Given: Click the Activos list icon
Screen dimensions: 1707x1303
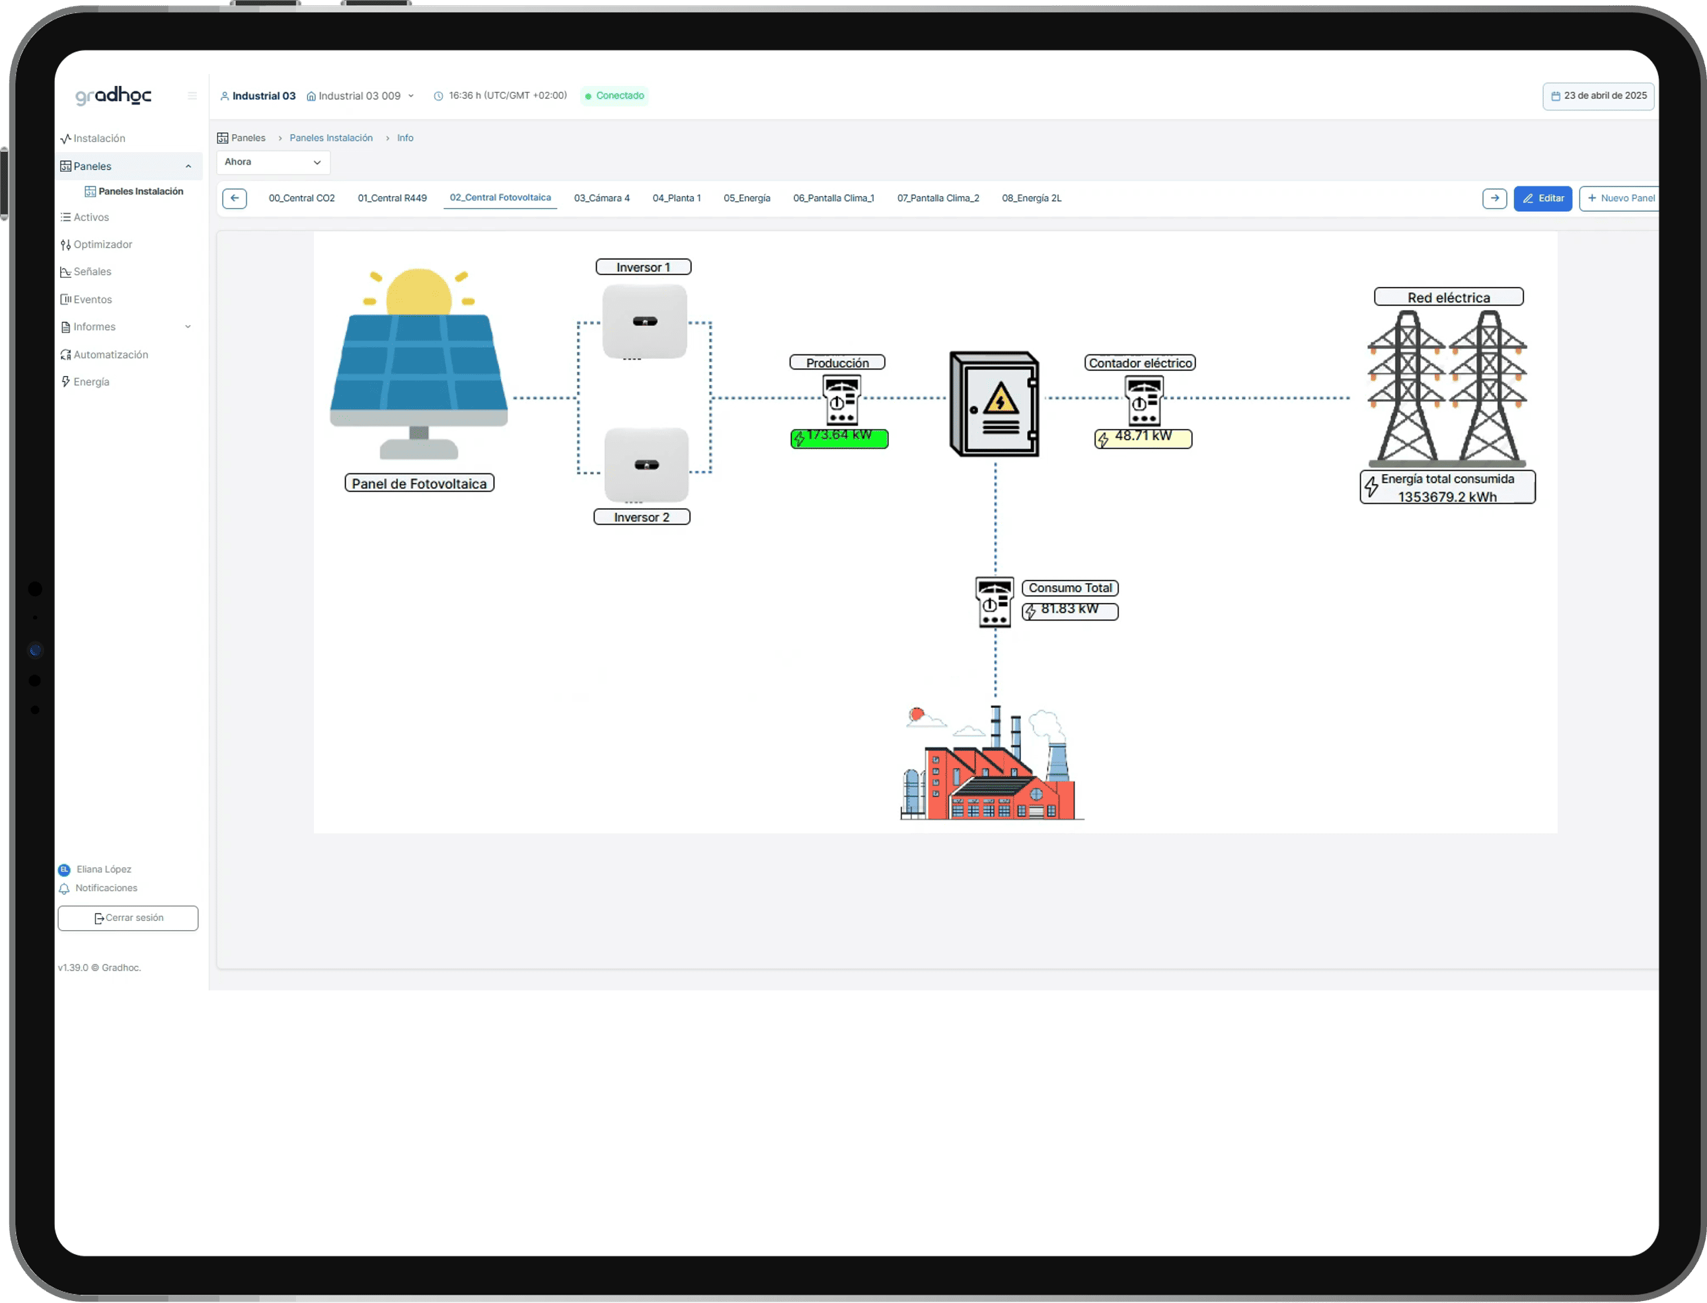Looking at the screenshot, I should pyautogui.click(x=66, y=217).
